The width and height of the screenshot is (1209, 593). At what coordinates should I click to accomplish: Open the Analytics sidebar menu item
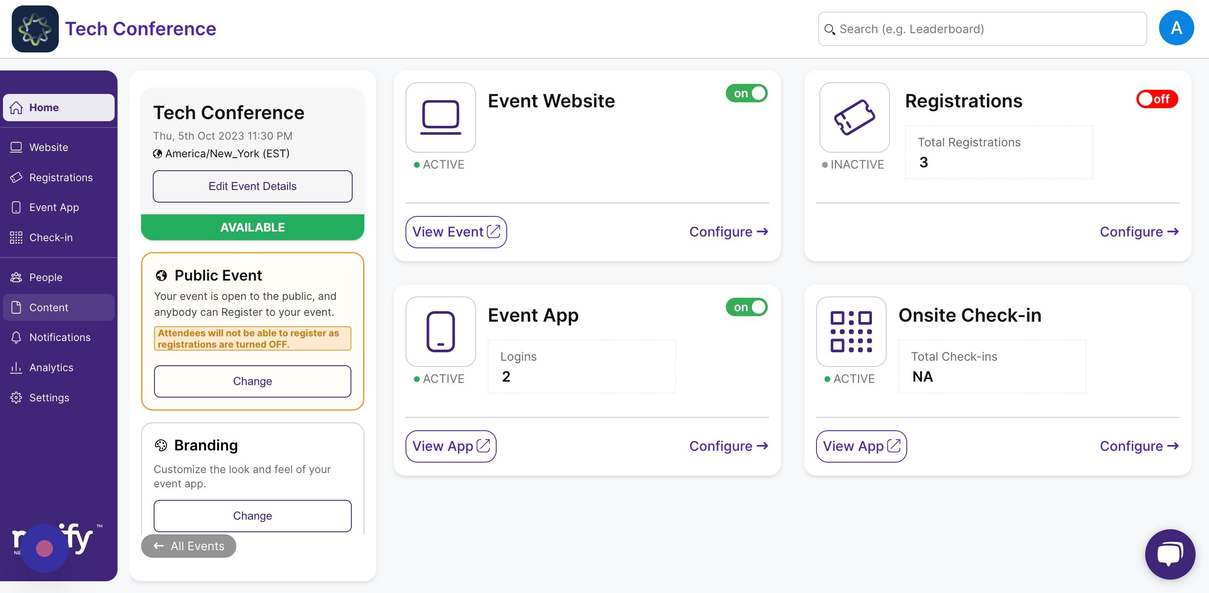(x=51, y=367)
